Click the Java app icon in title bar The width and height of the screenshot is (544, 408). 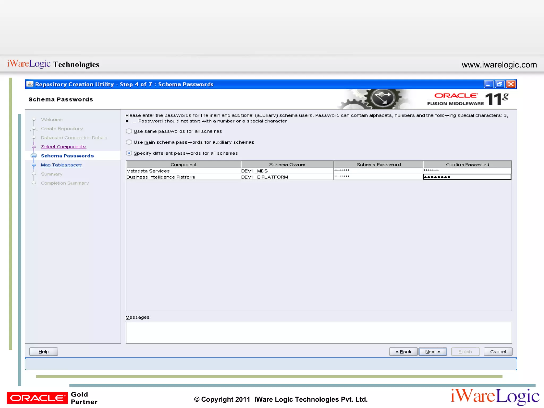30,84
